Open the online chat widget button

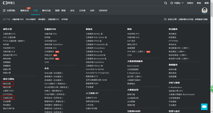pos(204,106)
